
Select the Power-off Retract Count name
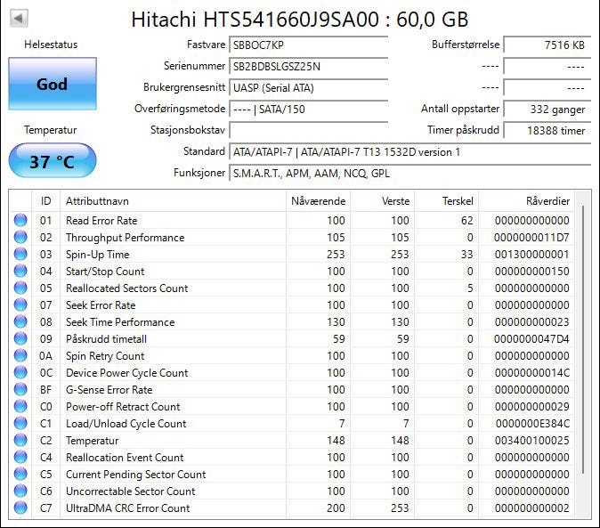[123, 406]
